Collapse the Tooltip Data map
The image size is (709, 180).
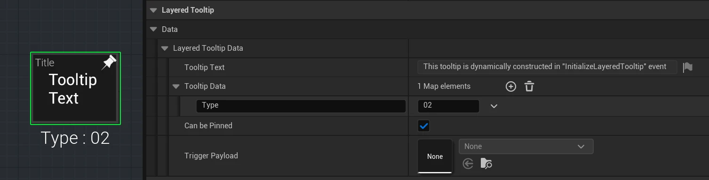coord(176,86)
